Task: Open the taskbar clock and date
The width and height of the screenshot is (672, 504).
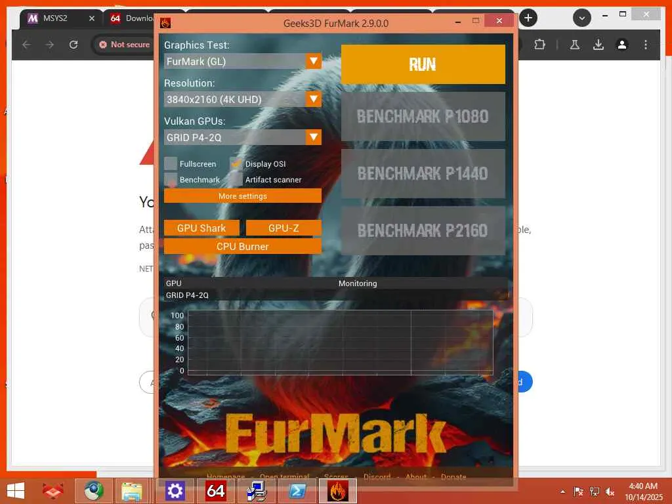Action: click(643, 492)
